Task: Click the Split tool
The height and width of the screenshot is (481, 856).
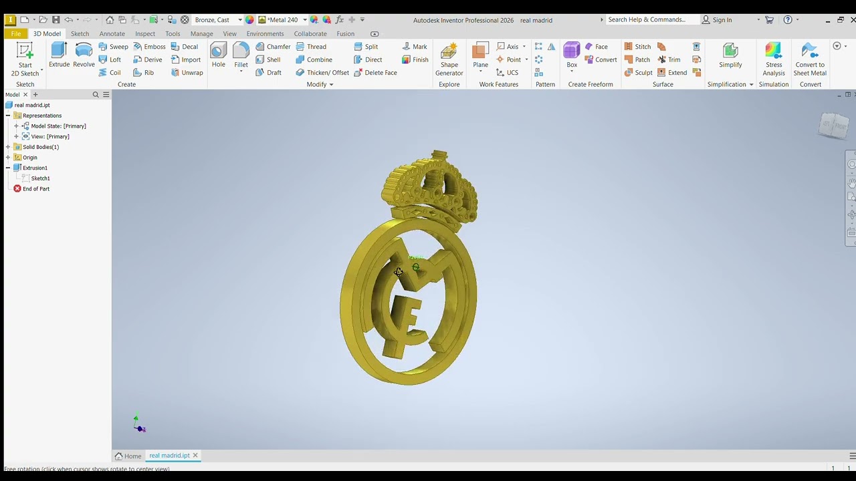Action: pyautogui.click(x=366, y=47)
